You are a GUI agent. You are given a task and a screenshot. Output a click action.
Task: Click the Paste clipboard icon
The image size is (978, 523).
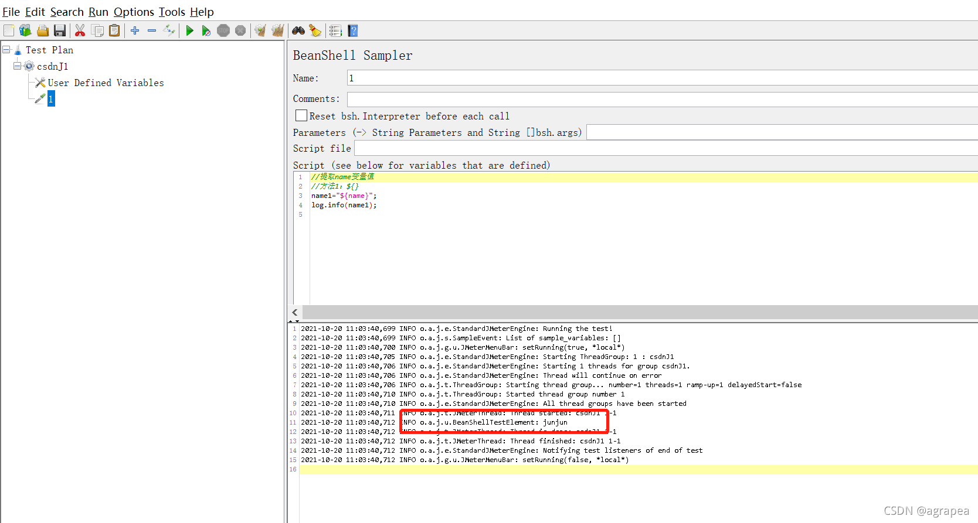pyautogui.click(x=115, y=30)
